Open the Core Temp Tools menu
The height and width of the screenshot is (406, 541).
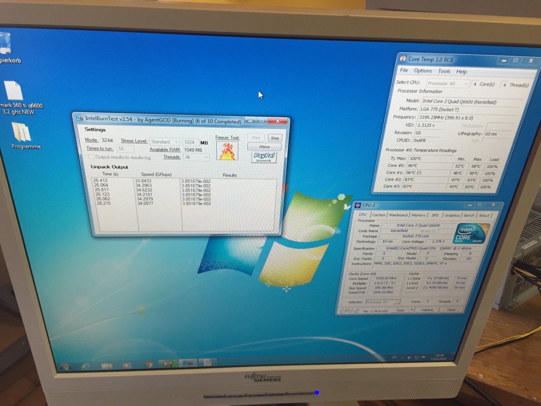pyautogui.click(x=444, y=71)
